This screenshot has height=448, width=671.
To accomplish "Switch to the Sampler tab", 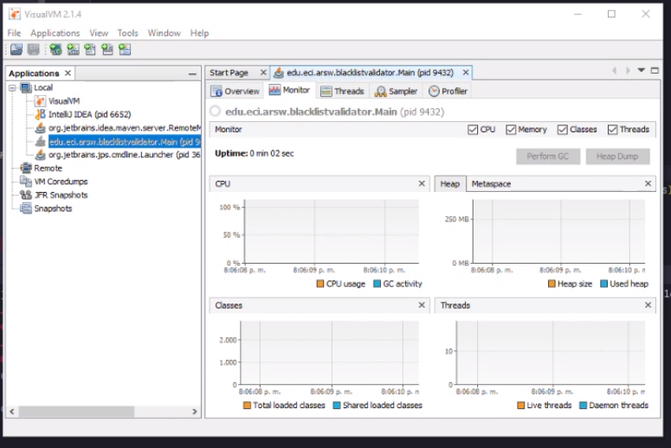I will (396, 91).
